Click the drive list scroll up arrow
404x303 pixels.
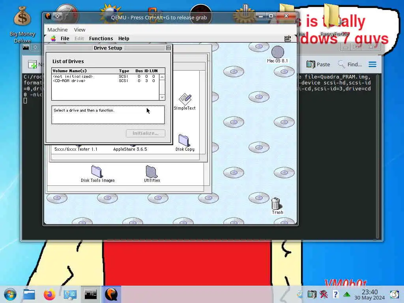coord(162,77)
